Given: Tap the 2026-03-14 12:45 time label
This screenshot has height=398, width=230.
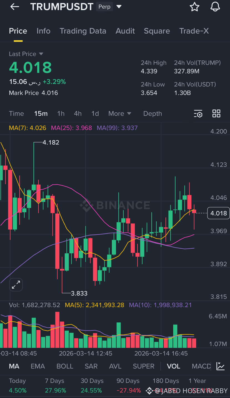Looking at the screenshot, I should pyautogui.click(x=86, y=353).
